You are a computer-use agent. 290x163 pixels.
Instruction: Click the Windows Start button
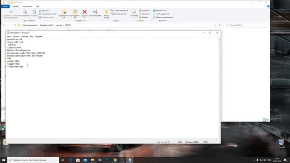pyautogui.click(x=4, y=160)
